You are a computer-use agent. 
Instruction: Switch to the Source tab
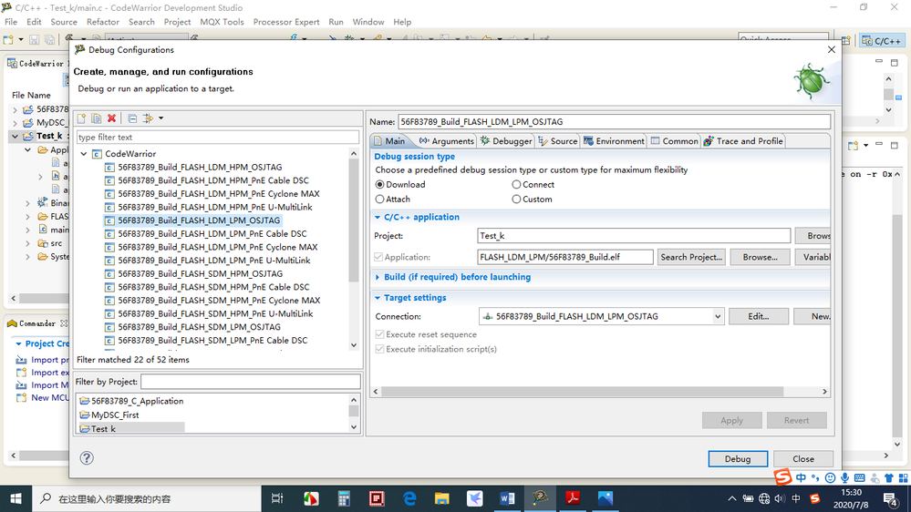click(558, 141)
